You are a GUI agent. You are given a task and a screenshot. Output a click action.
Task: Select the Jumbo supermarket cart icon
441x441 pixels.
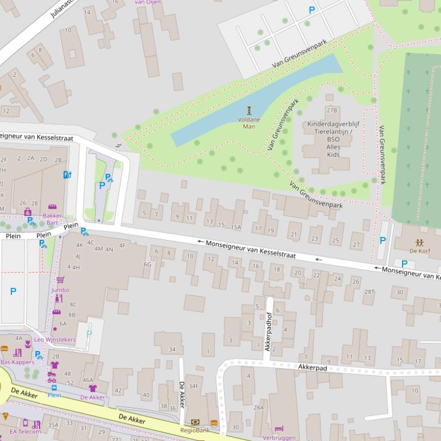60,280
